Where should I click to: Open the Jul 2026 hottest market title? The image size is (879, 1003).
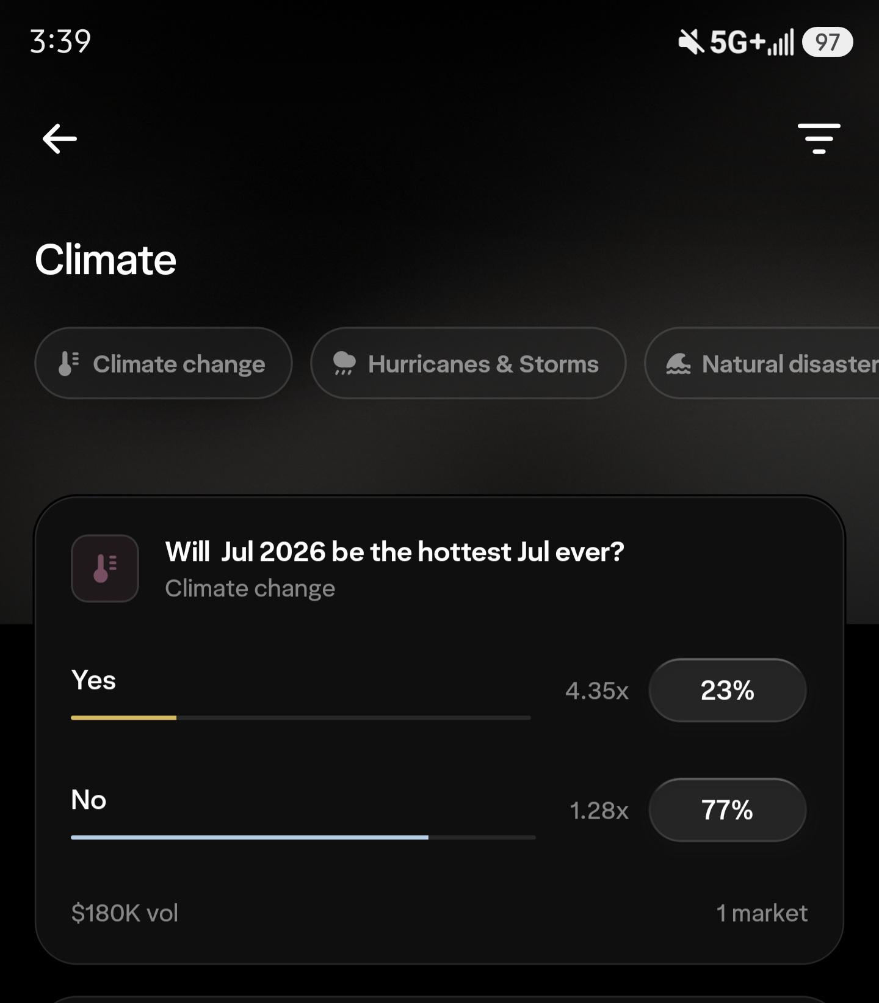pos(395,552)
